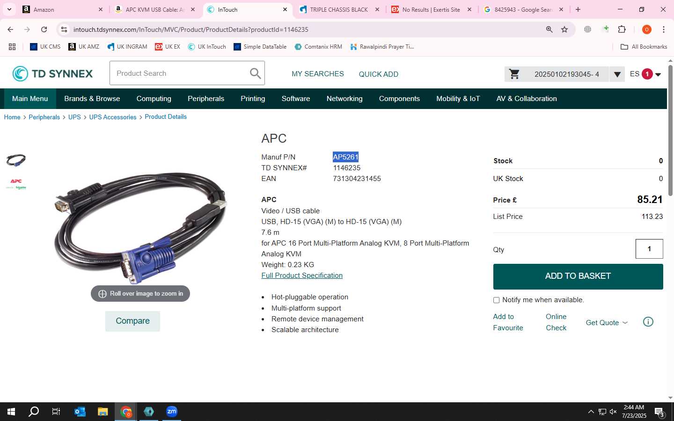Click Add to Favourite link
This screenshot has width=674, height=421.
tap(508, 322)
